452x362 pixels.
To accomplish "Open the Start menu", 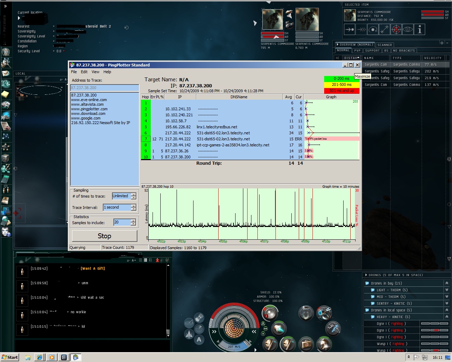I will pyautogui.click(x=10, y=357).
